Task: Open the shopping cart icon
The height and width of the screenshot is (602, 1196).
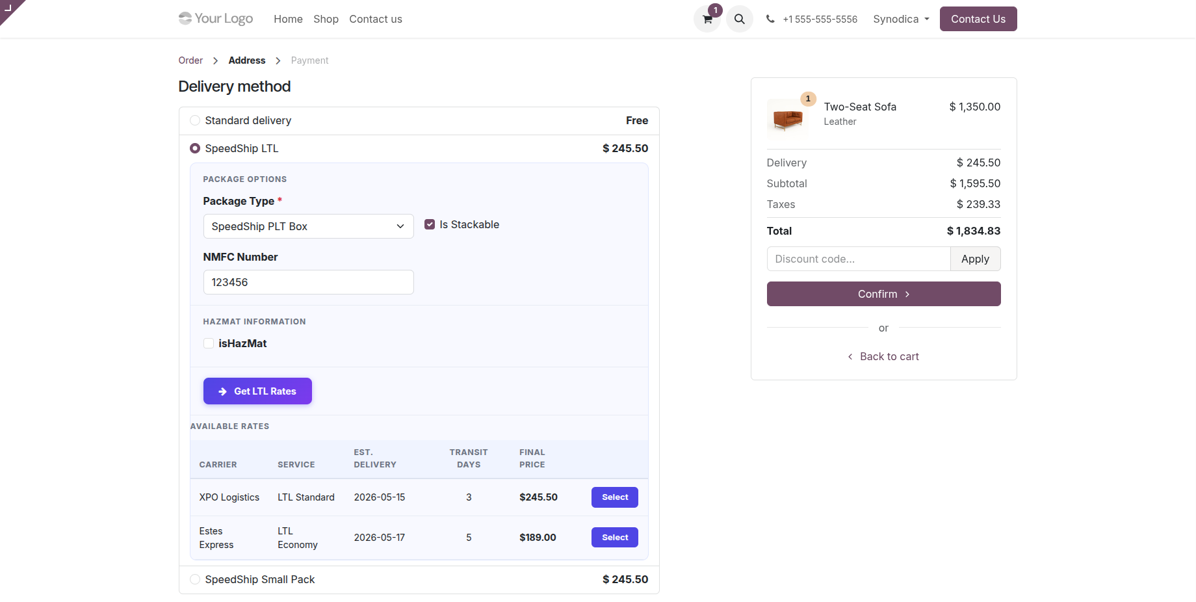Action: click(707, 20)
